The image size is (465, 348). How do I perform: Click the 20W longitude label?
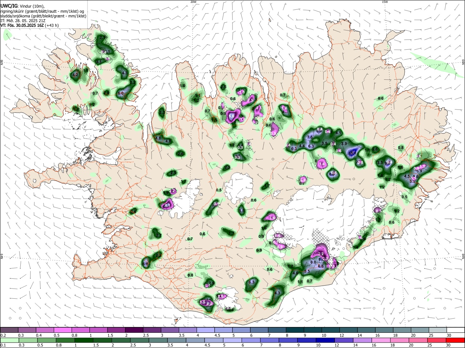[193, 2]
